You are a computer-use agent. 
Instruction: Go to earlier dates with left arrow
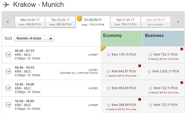click(8, 22)
